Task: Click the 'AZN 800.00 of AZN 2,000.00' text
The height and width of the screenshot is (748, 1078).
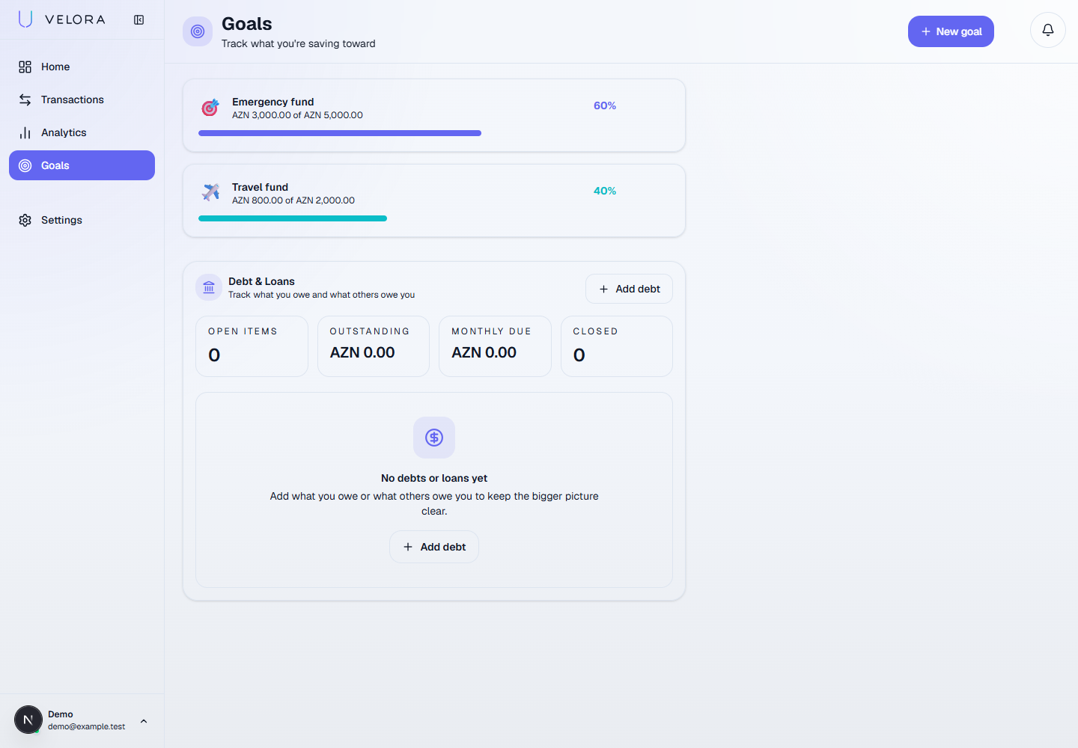Action: point(293,200)
